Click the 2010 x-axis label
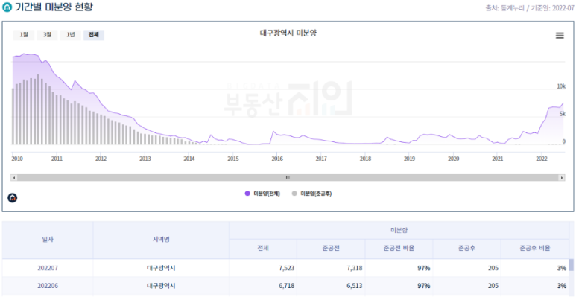This screenshot has width=576, height=297. click(16, 159)
